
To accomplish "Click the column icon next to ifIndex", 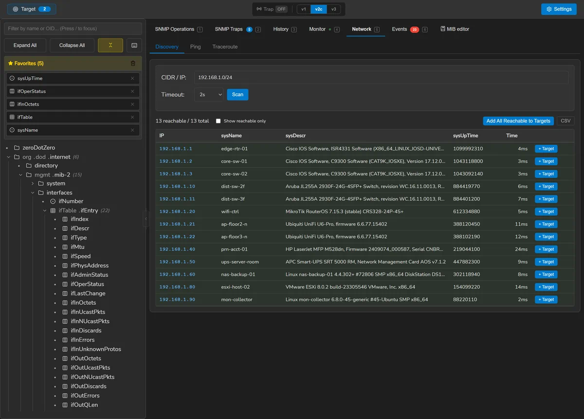I will tap(65, 219).
